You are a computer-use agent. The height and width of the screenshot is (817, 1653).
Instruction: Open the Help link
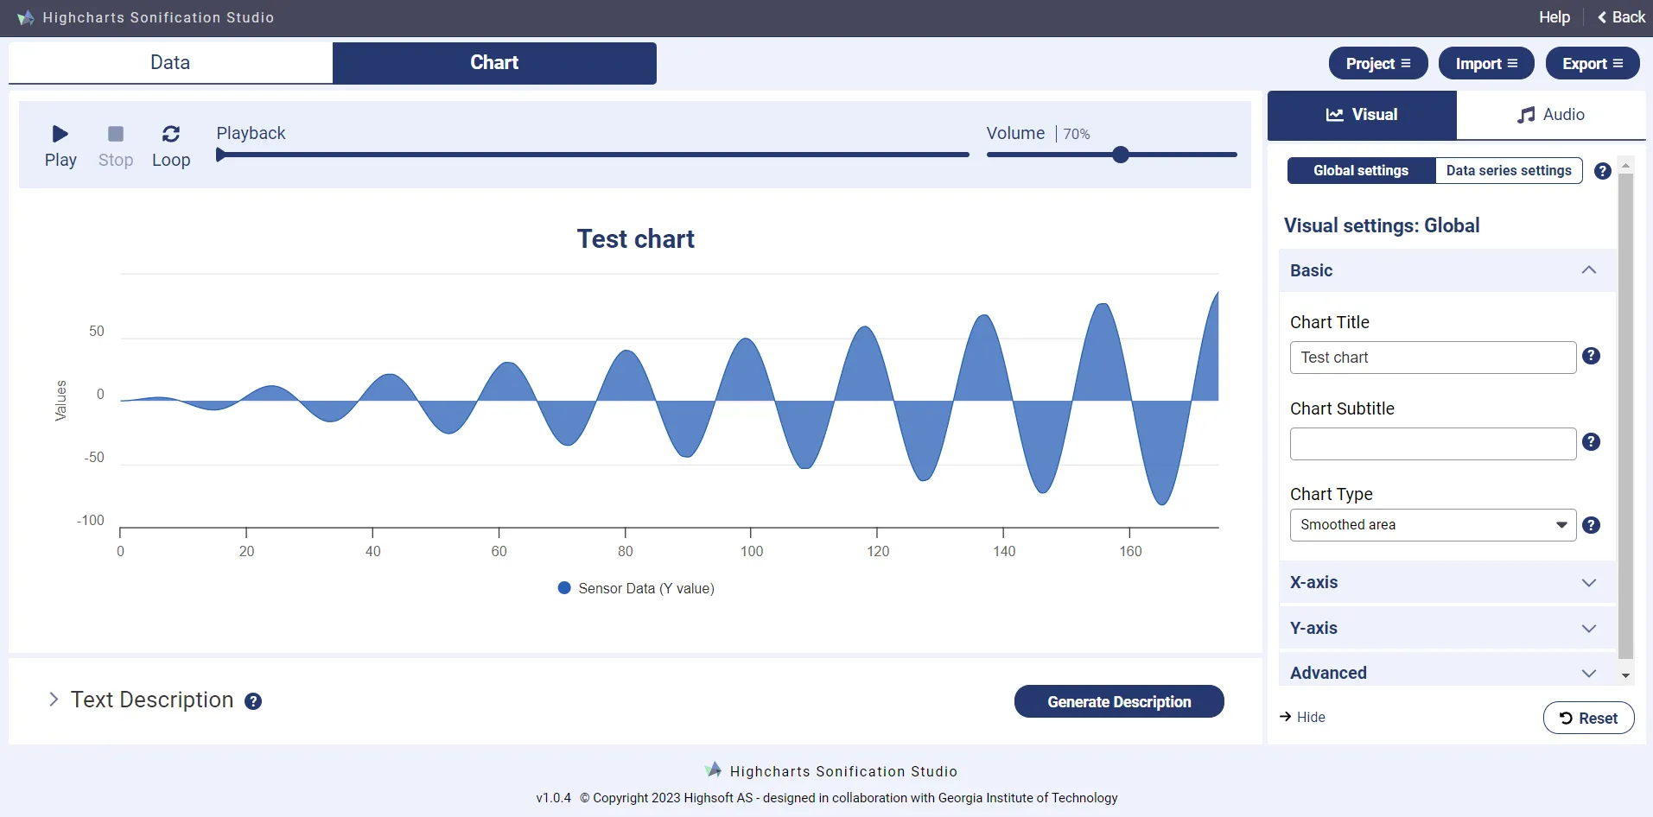point(1554,17)
